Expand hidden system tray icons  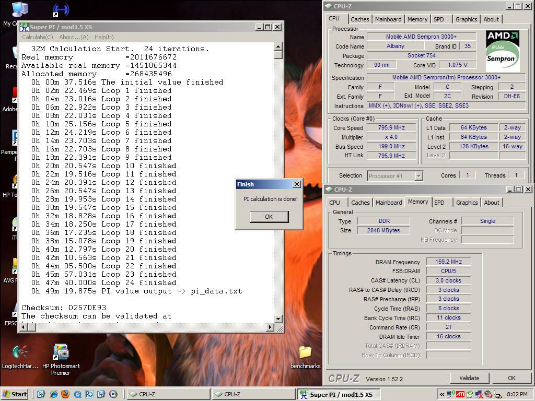click(442, 394)
